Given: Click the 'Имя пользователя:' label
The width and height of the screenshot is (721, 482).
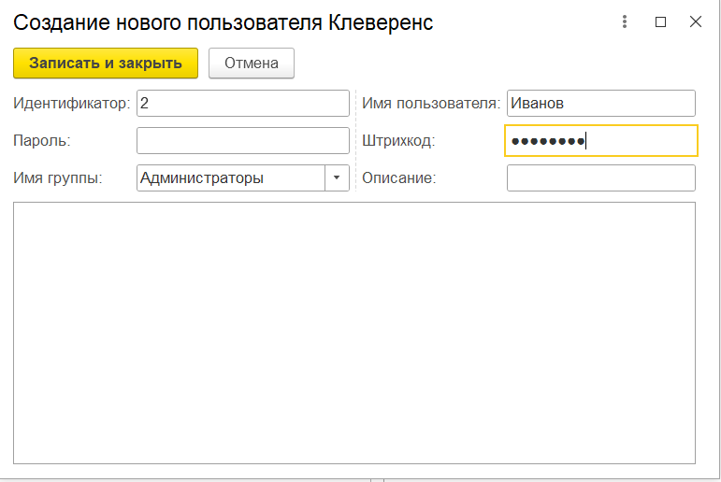Looking at the screenshot, I should coord(431,103).
